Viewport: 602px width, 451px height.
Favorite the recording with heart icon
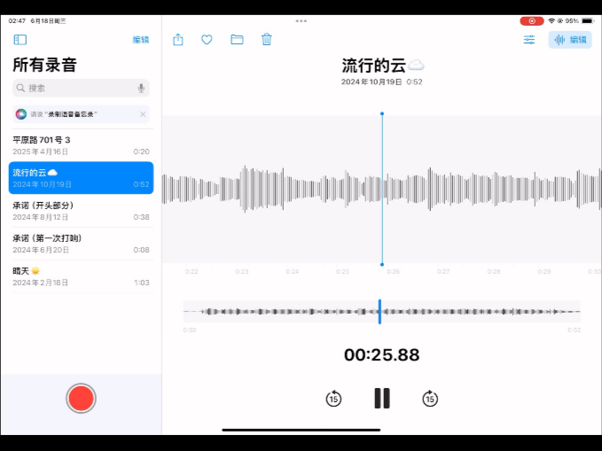207,39
